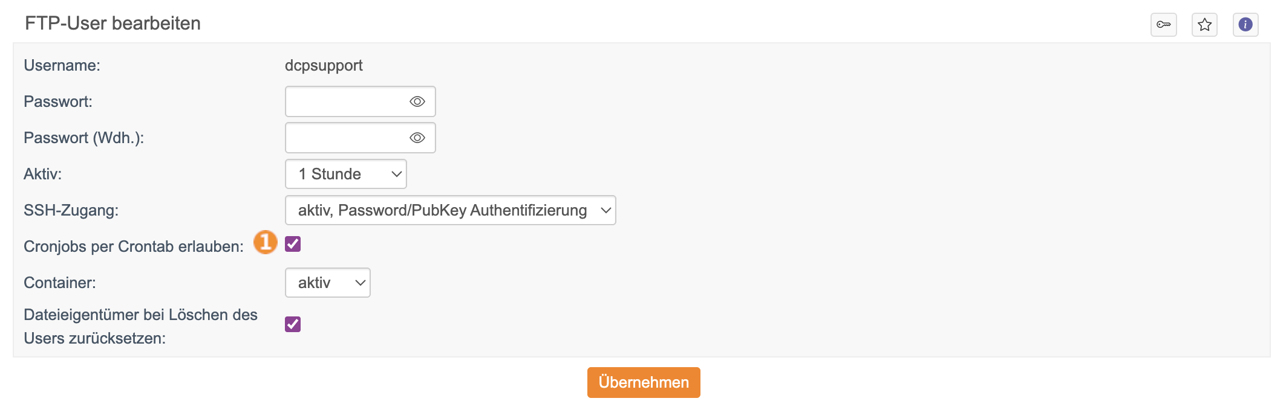Toggle the Cronjobs per Crontab erlauben checkbox

tap(293, 244)
